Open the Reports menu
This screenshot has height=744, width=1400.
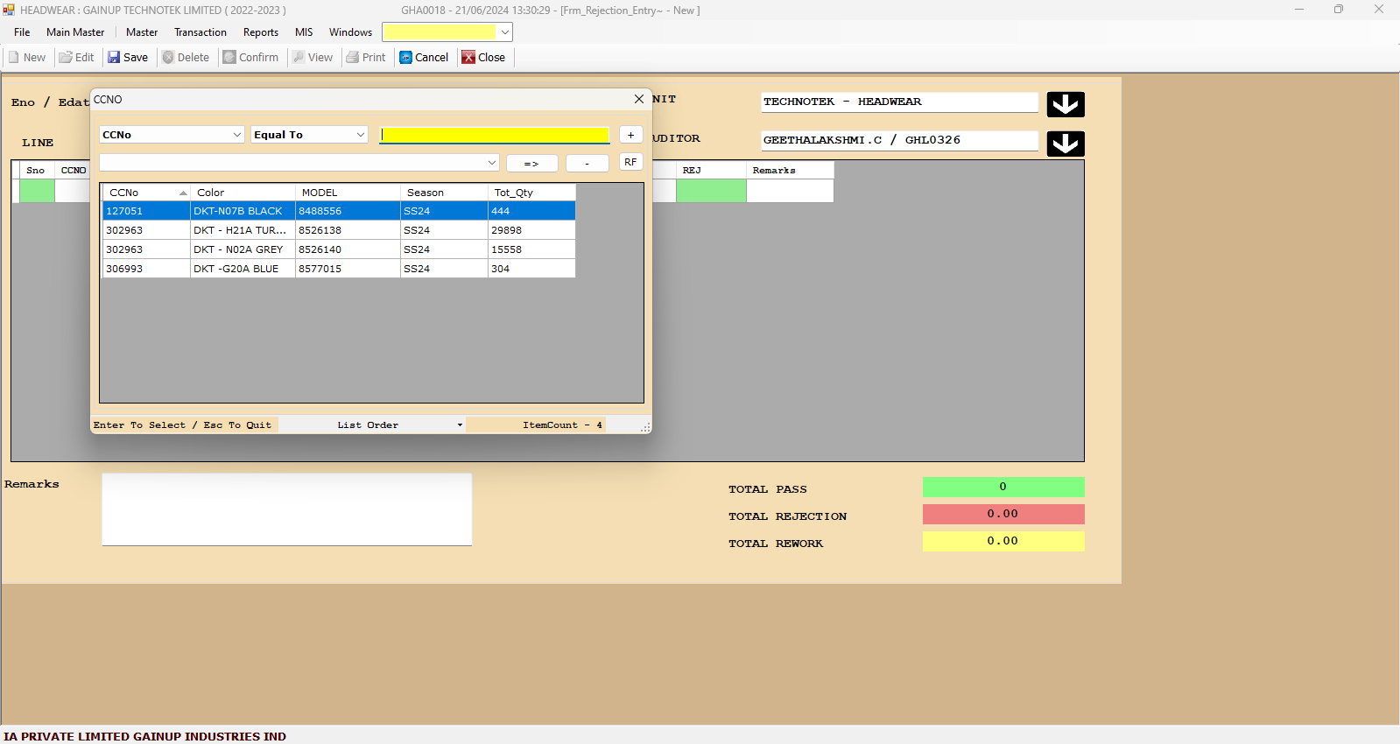click(260, 32)
